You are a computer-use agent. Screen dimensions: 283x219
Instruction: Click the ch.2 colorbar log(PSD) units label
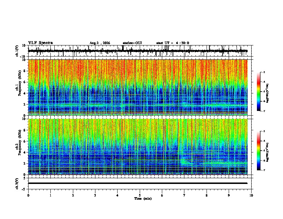tap(268, 152)
